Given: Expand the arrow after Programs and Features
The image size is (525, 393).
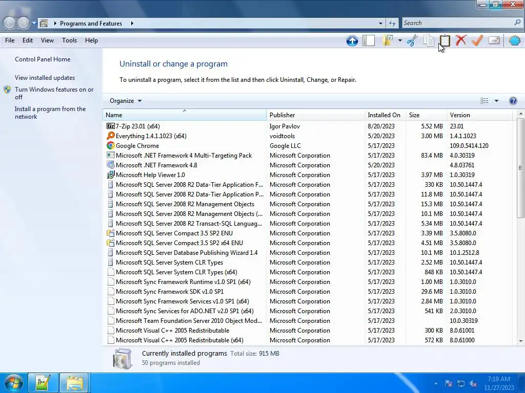Looking at the screenshot, I should pos(132,24).
